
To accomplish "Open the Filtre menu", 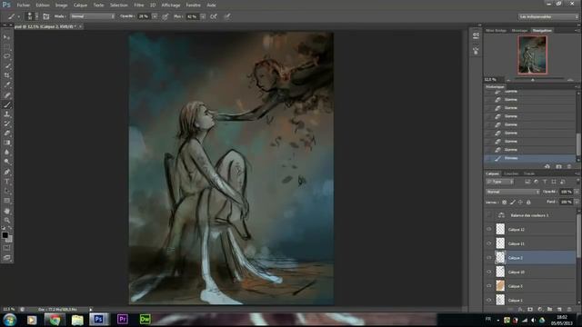I will [139, 5].
